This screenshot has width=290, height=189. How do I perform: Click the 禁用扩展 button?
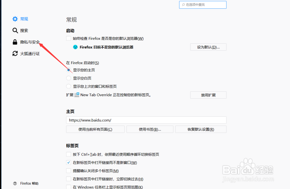[x=208, y=95]
